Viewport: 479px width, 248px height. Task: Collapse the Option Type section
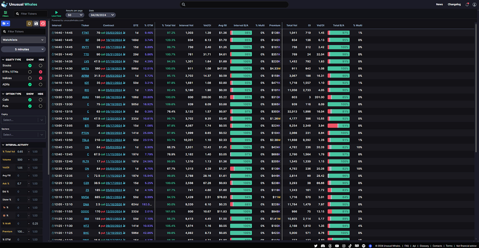pyautogui.click(x=3, y=94)
